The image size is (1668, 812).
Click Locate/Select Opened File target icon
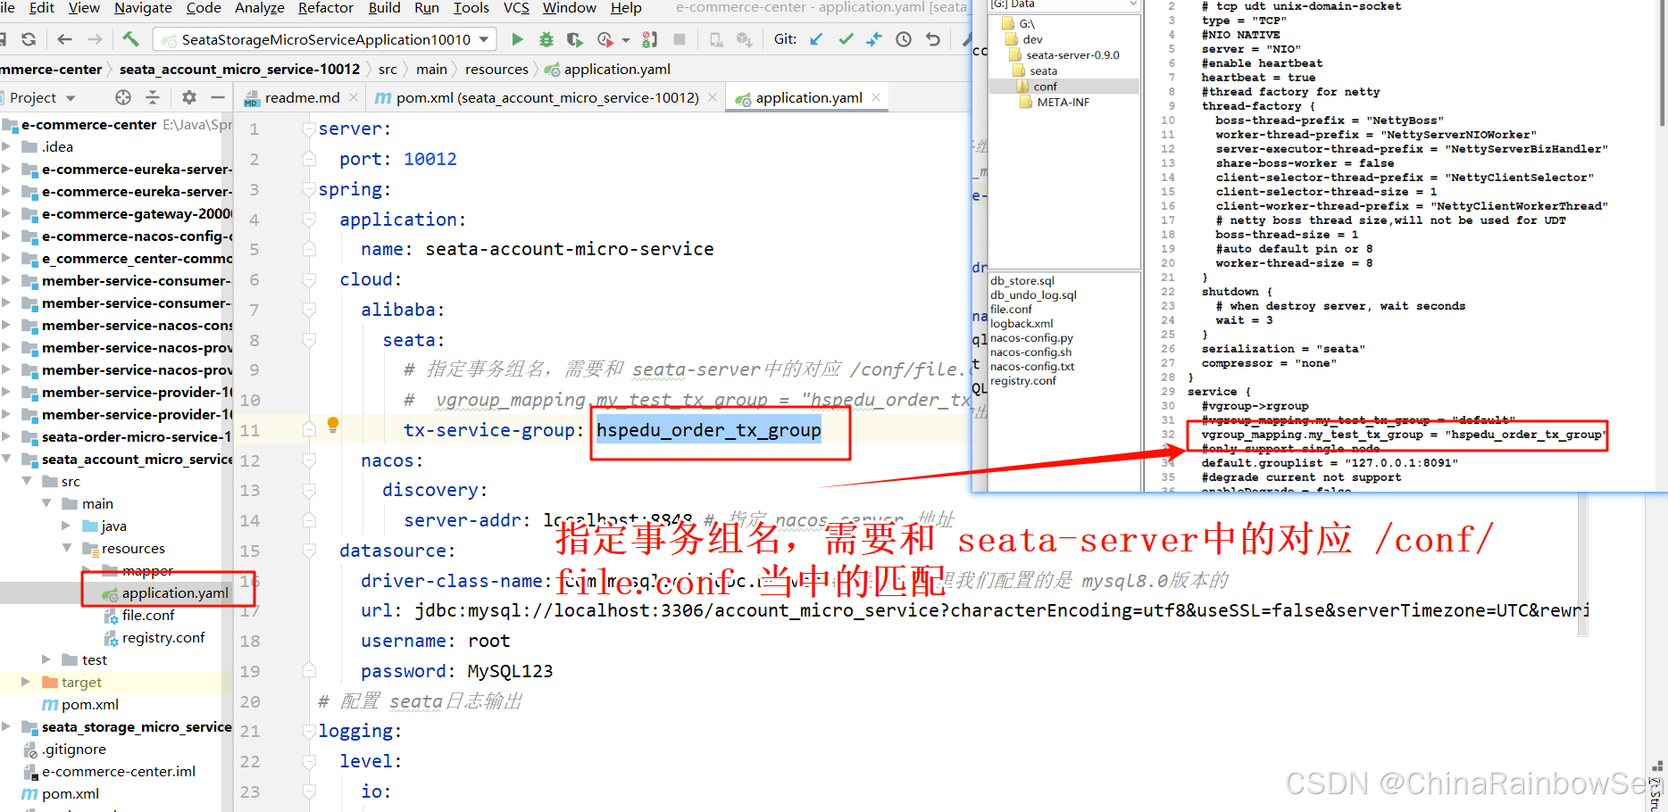click(x=123, y=97)
